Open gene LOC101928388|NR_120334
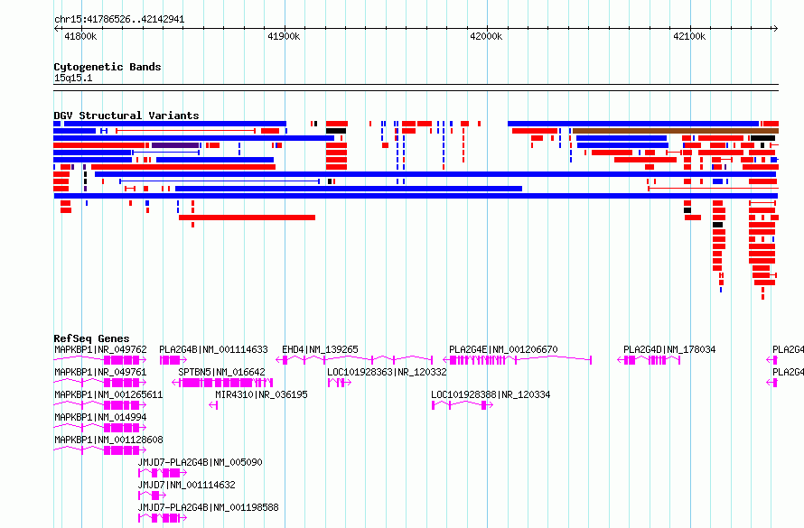 click(x=491, y=394)
